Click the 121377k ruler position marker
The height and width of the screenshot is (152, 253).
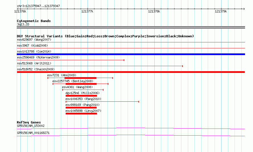pos(87,11)
